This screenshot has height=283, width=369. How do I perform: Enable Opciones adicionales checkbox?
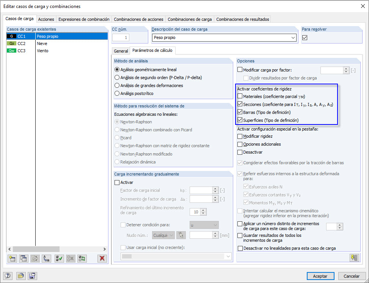pyautogui.click(x=240, y=144)
